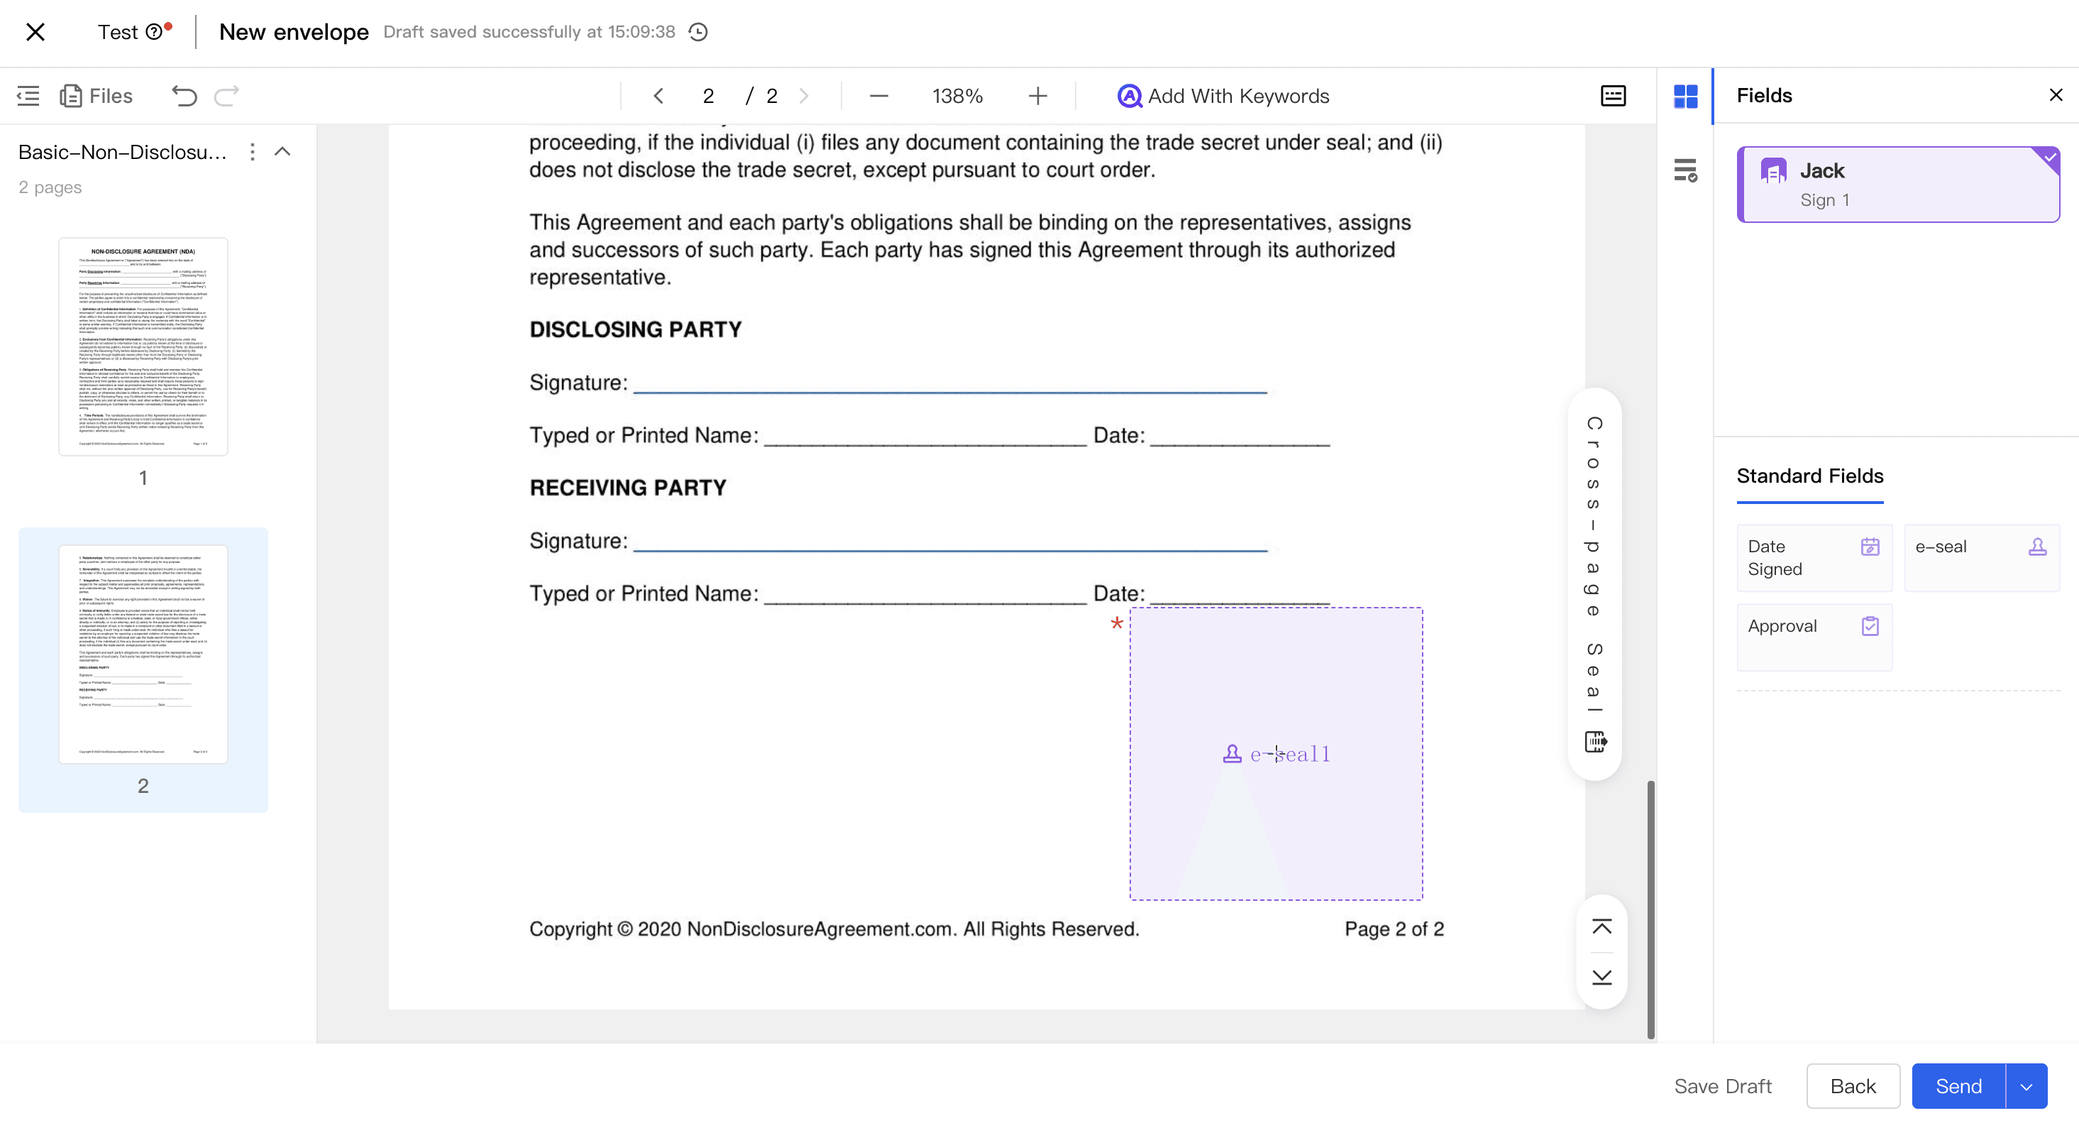Click the comments panel icon in toolbar
Screen dimensions: 2079x1123
pyautogui.click(x=1613, y=96)
